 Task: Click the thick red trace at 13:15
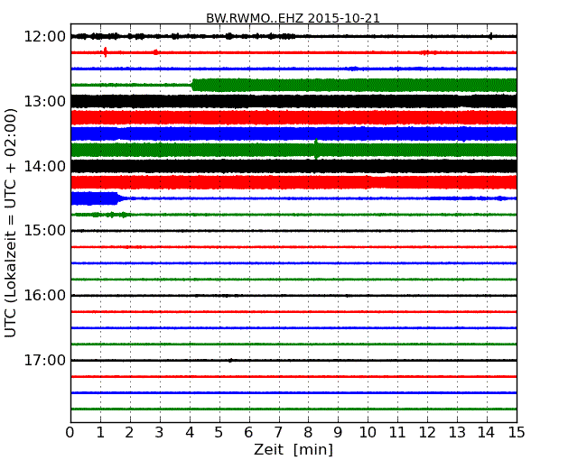293,117
